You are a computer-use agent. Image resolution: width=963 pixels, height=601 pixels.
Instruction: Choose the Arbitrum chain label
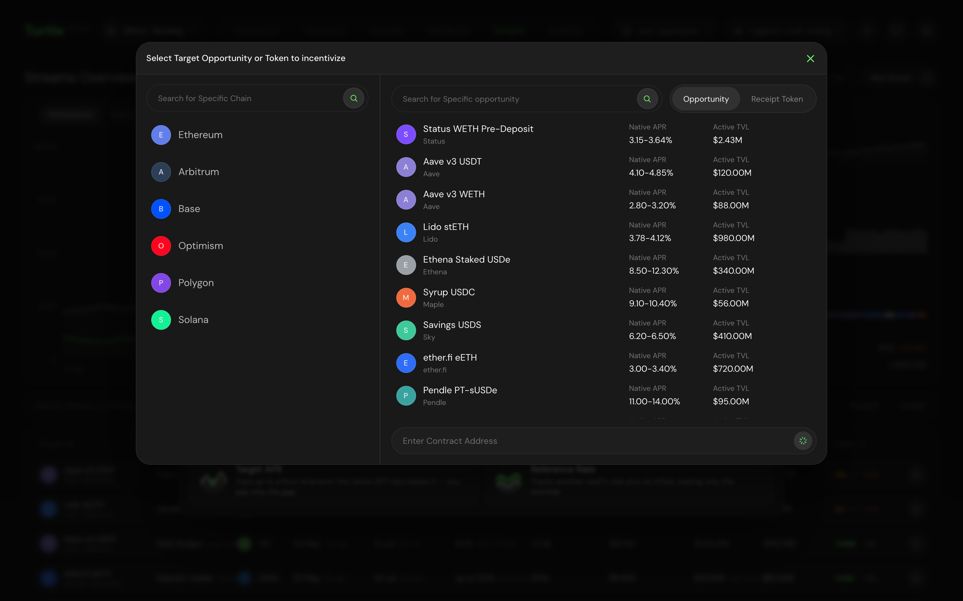(x=198, y=172)
